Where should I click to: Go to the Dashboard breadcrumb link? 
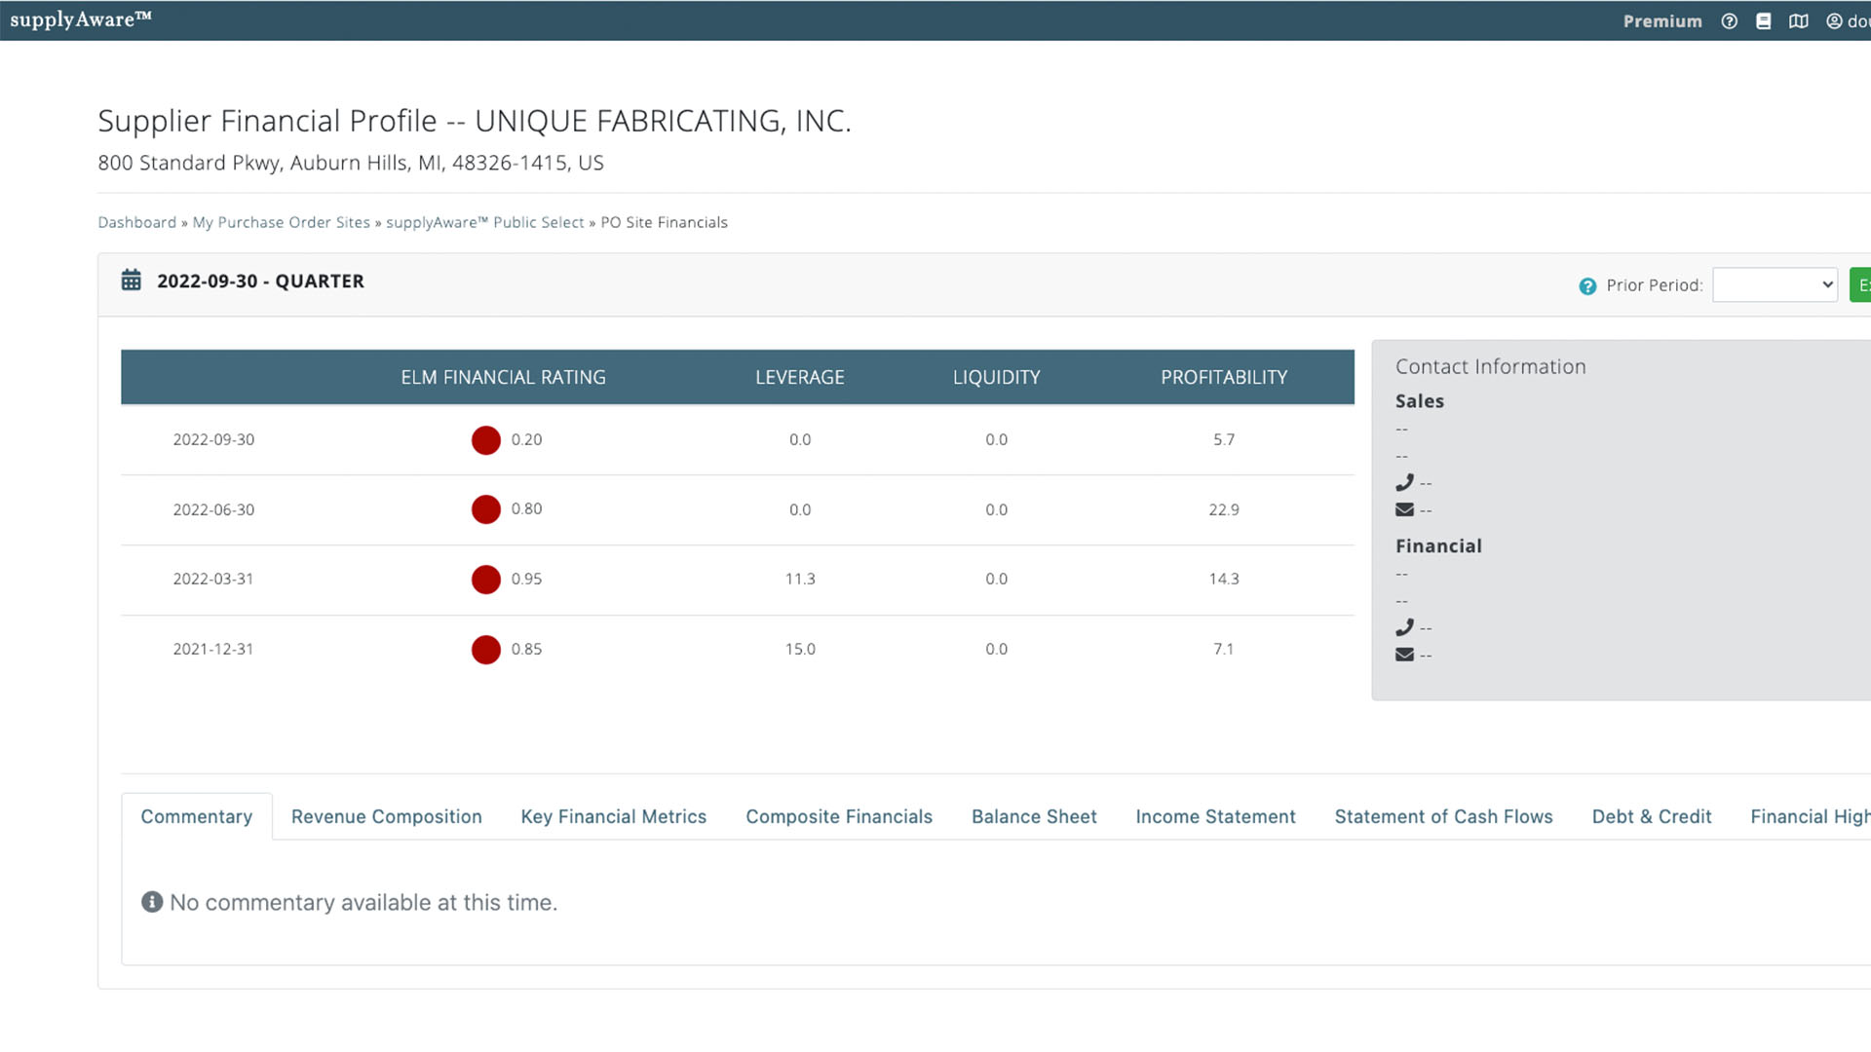click(x=136, y=222)
